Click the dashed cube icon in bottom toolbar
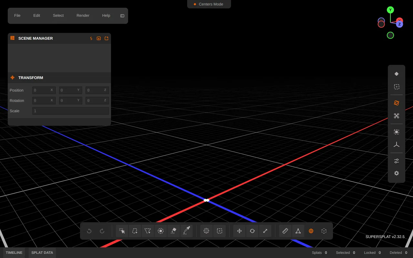This screenshot has height=258, width=413. 324,231
